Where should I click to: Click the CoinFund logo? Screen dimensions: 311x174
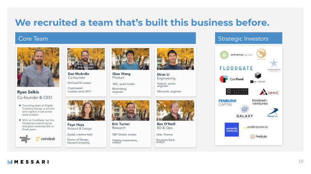pos(231,79)
